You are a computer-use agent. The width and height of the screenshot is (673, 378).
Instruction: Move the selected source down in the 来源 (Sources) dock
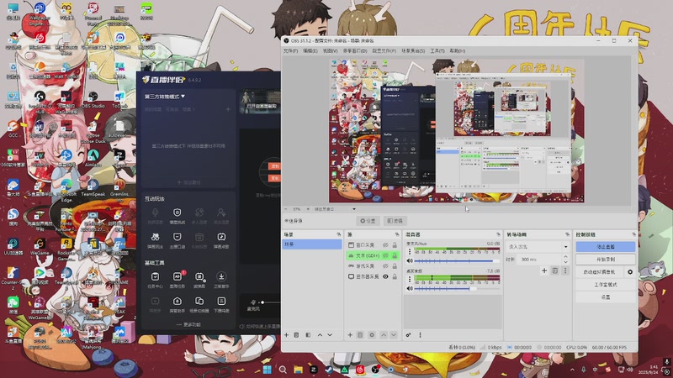coord(393,334)
